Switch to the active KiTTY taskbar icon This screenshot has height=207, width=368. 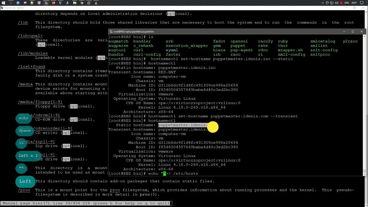click(x=46, y=3)
